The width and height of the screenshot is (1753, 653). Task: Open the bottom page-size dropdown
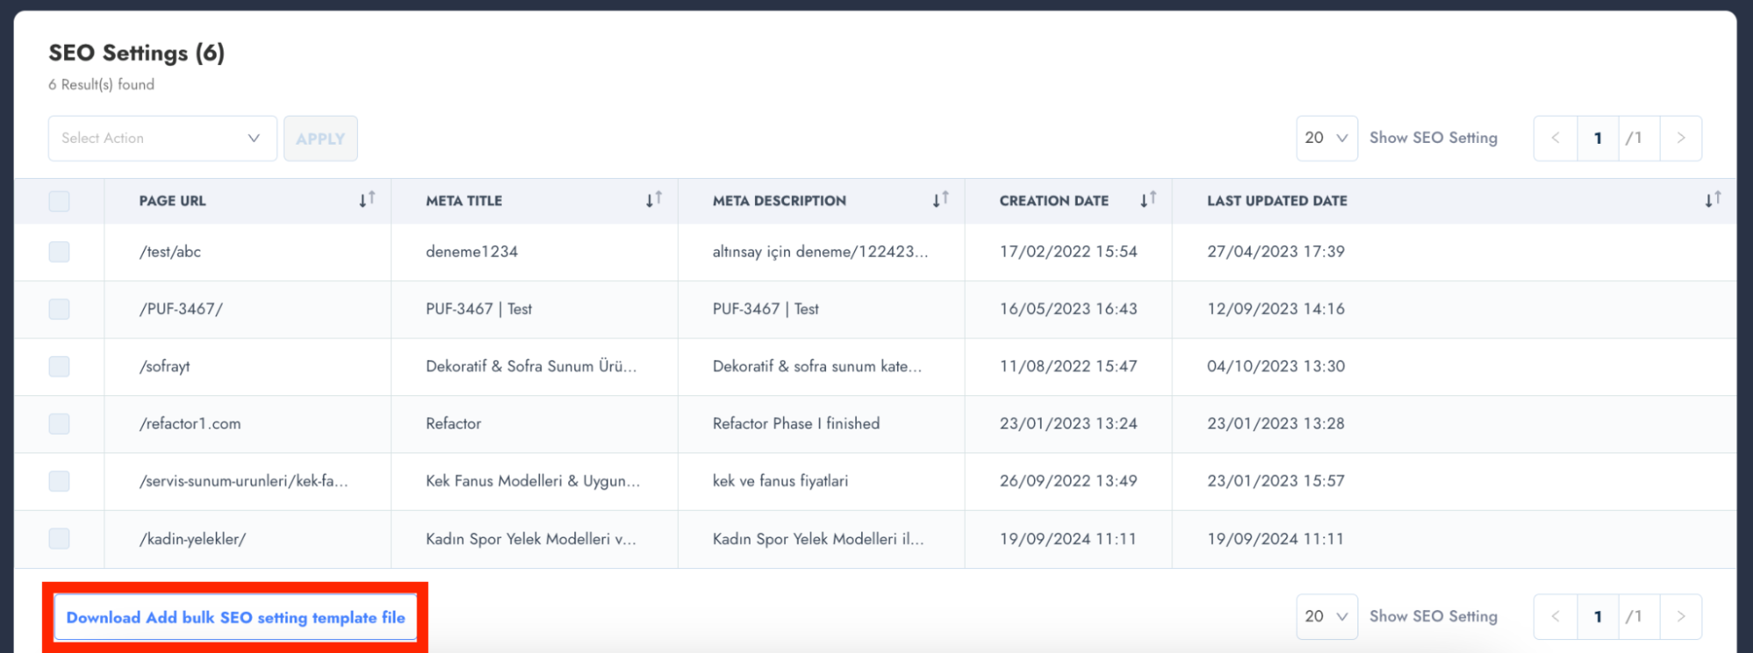tap(1326, 616)
